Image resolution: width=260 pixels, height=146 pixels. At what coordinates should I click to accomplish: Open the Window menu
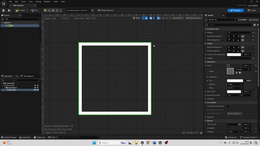pyautogui.click(x=47, y=2)
